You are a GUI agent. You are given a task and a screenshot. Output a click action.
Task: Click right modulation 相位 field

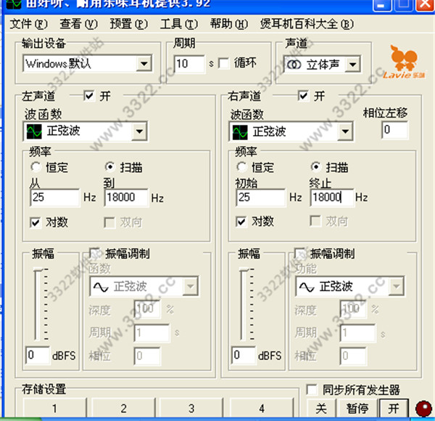pos(353,356)
